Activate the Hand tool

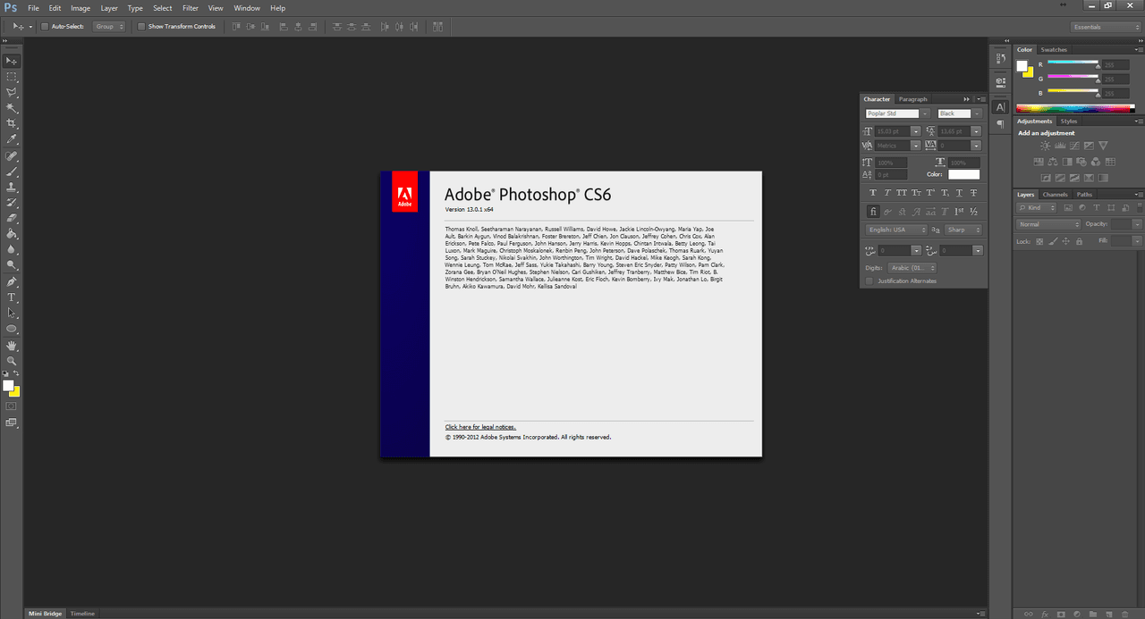(x=12, y=346)
